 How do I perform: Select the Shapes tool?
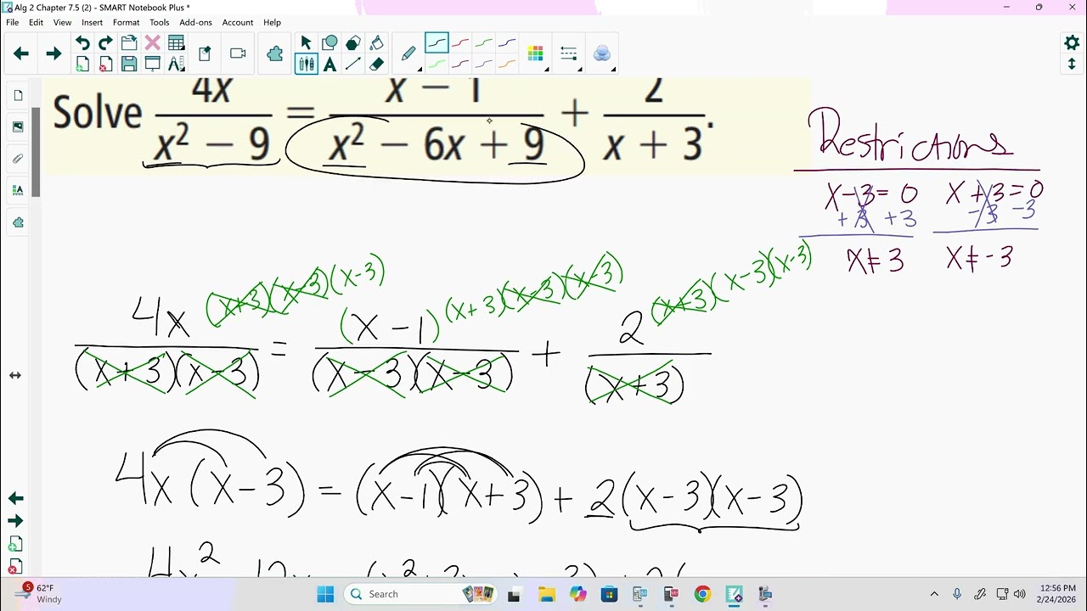[x=329, y=43]
